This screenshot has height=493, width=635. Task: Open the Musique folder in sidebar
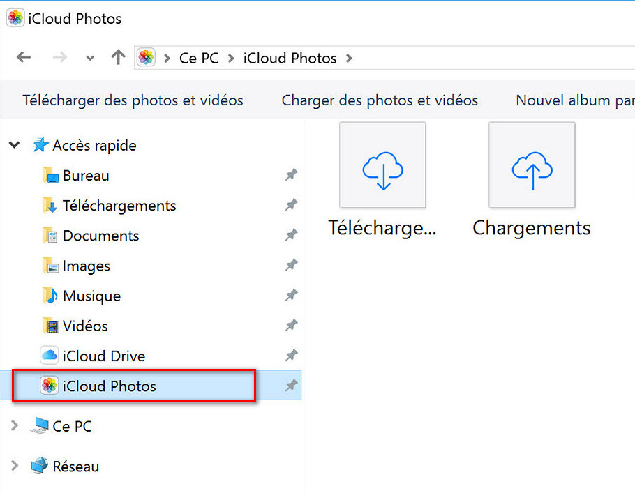point(91,296)
